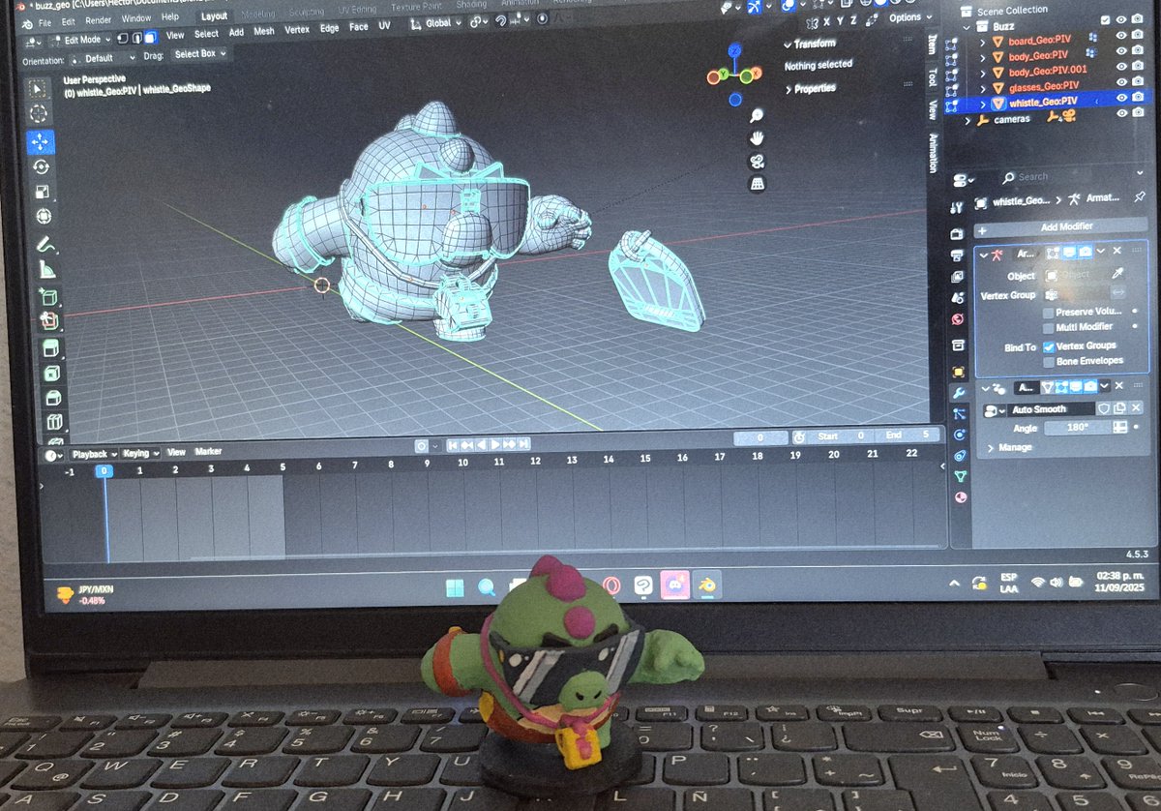
Task: Open the Tool properties tab icon
Action: click(956, 206)
